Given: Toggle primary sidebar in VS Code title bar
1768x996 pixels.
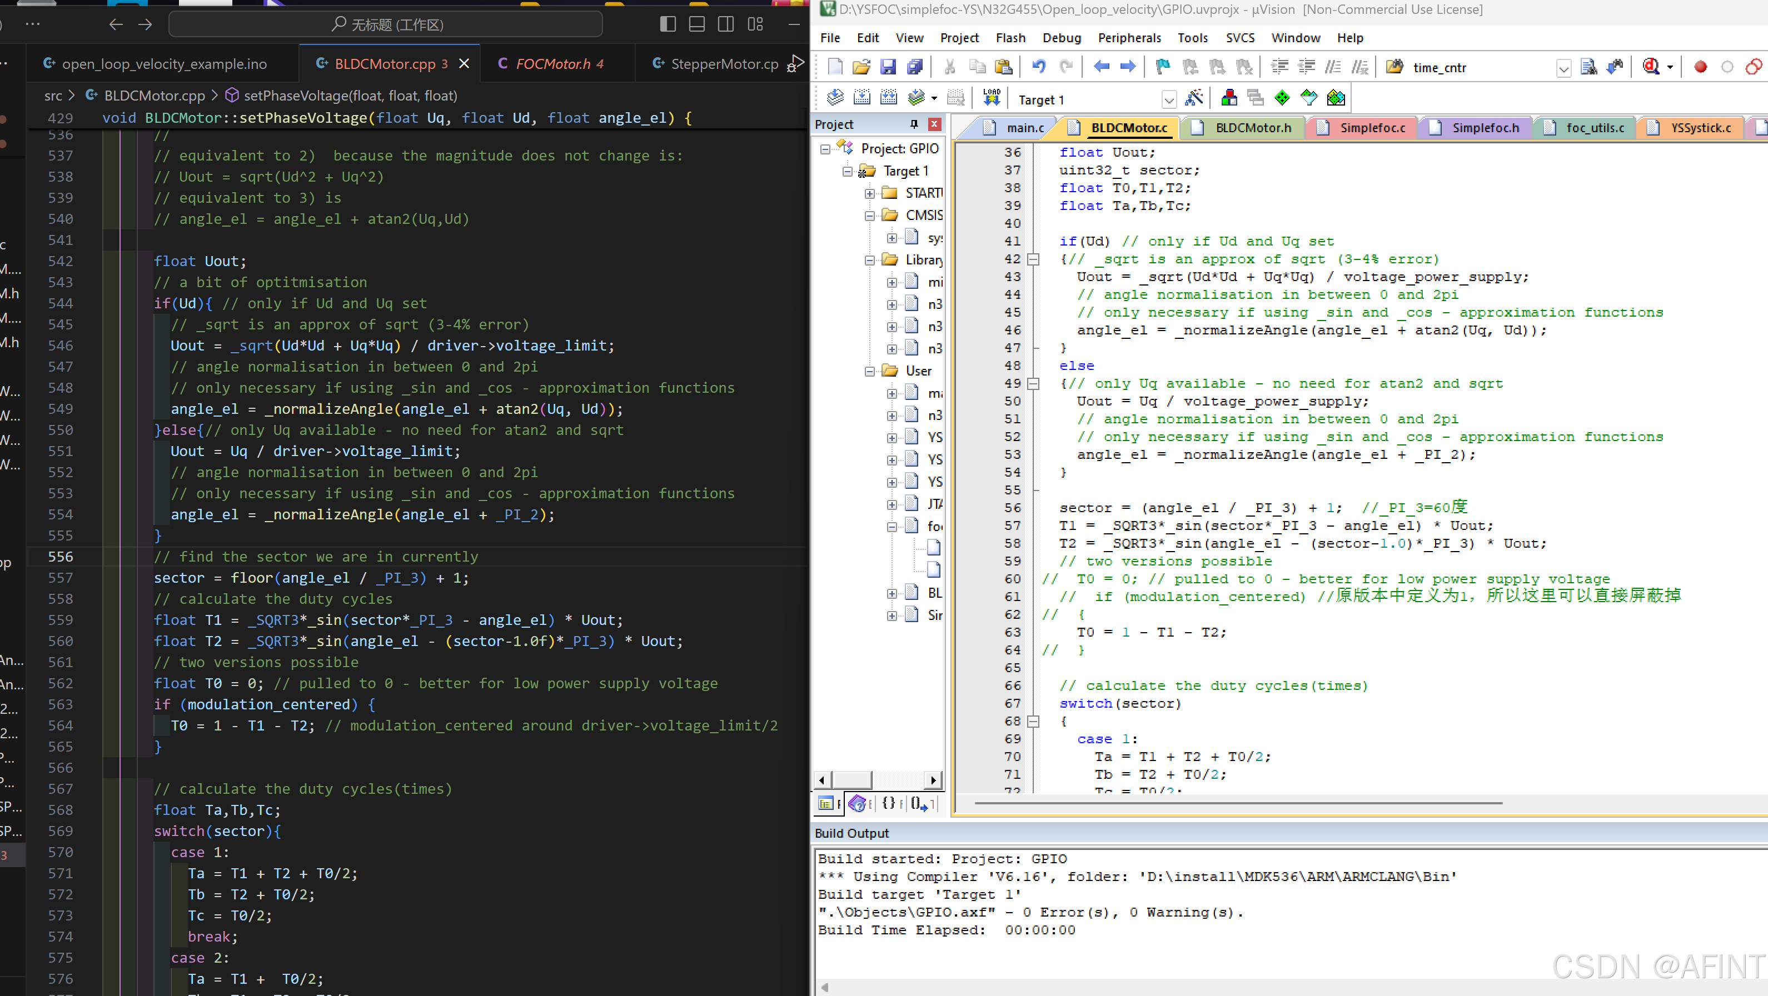Looking at the screenshot, I should (x=668, y=24).
